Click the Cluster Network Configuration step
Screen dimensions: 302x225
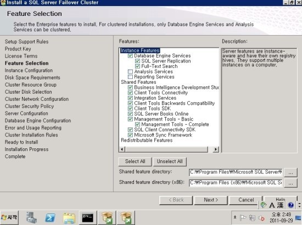[x=37, y=99]
